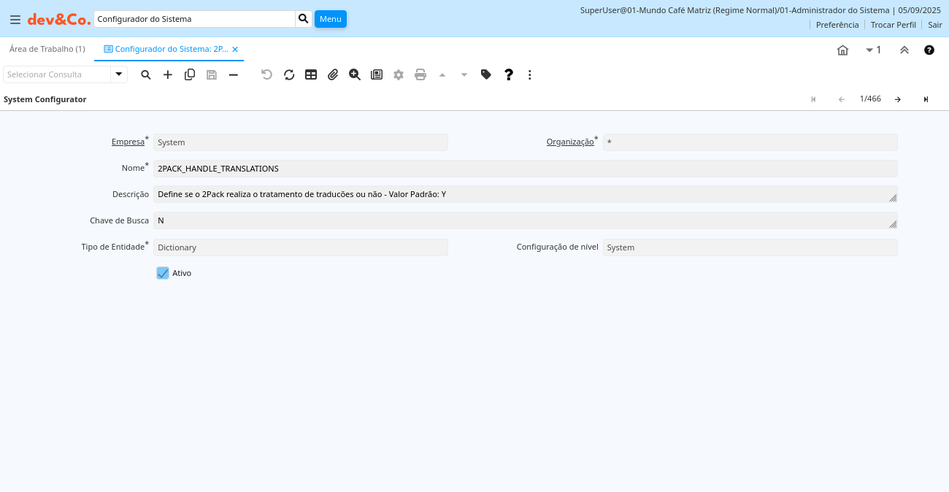949x492 pixels.
Task: Switch to Área de Trabalho tab
Action: [x=47, y=49]
